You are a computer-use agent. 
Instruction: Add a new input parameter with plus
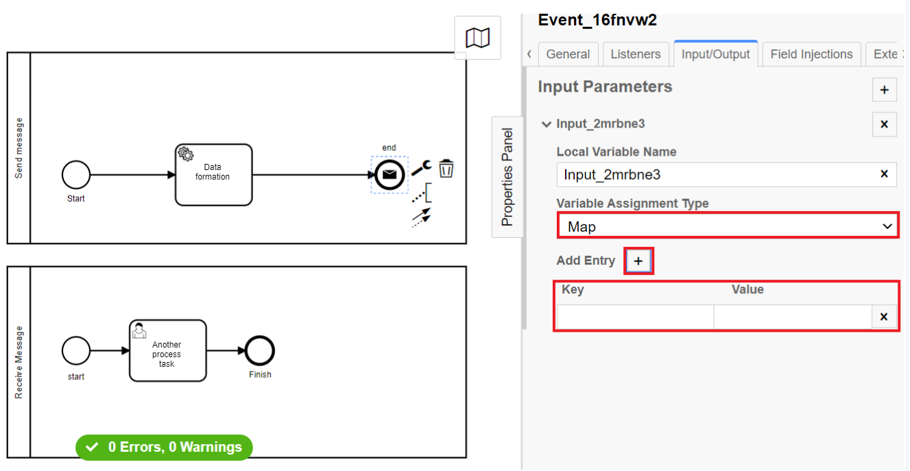point(885,90)
